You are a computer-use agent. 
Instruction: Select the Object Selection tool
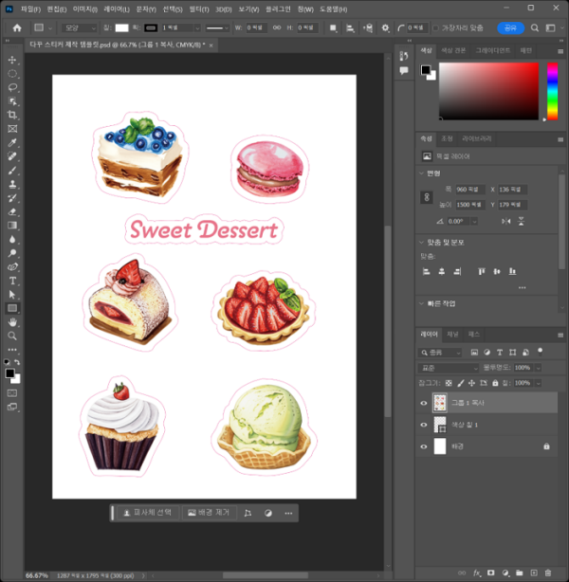click(12, 101)
